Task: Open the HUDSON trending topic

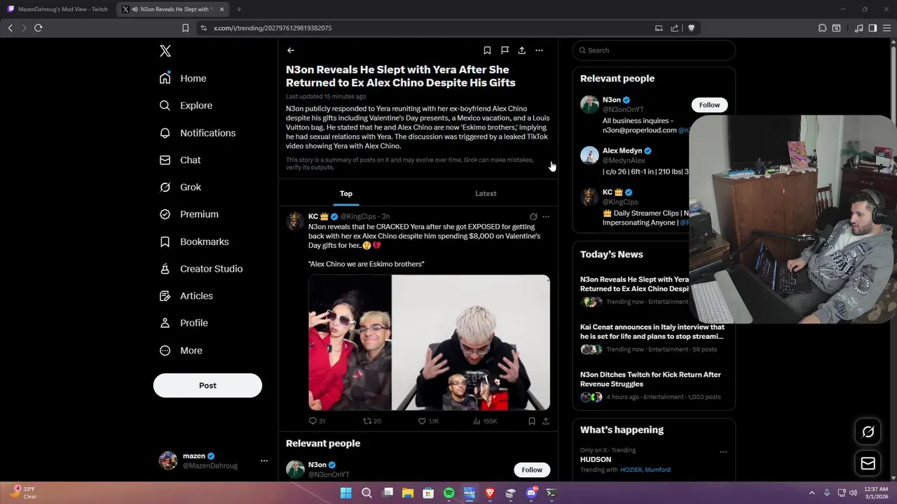Action: click(596, 460)
